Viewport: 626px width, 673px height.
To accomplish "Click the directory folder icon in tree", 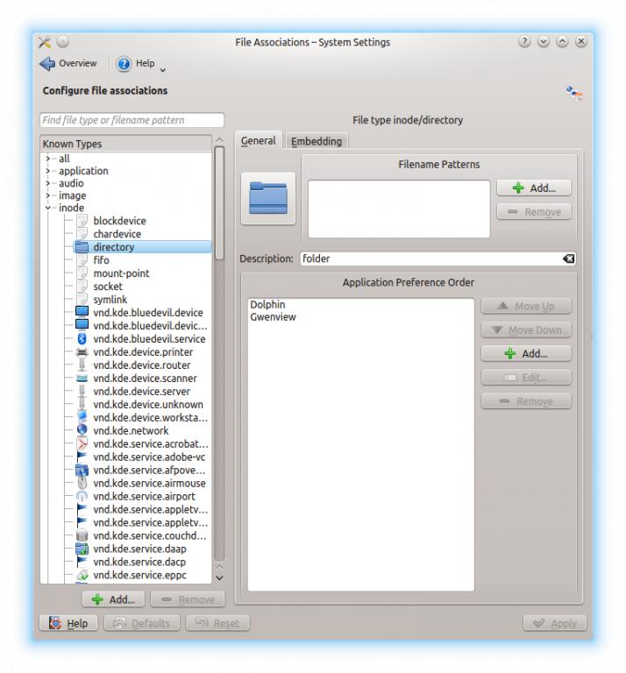I will pyautogui.click(x=82, y=246).
